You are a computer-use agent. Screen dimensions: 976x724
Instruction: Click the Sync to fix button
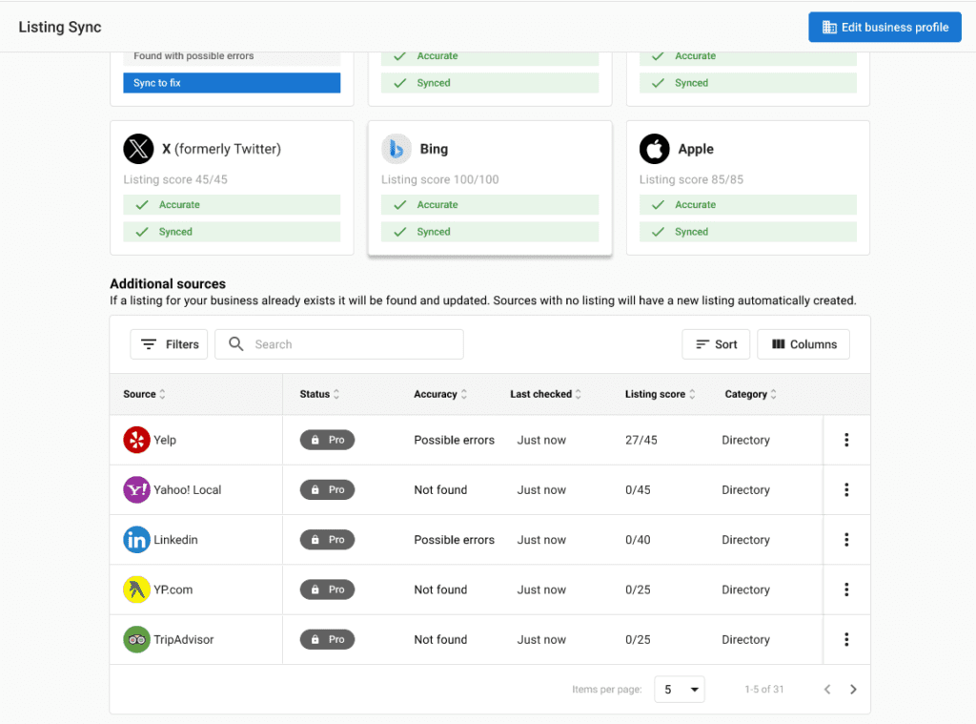coord(231,83)
